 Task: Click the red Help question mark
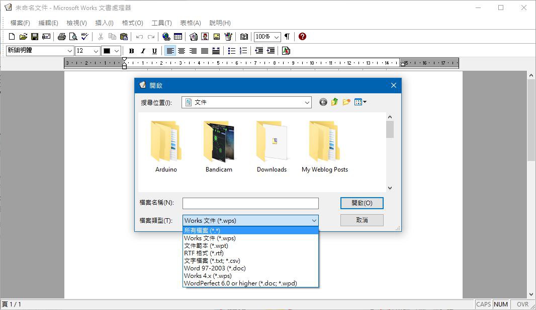click(302, 37)
